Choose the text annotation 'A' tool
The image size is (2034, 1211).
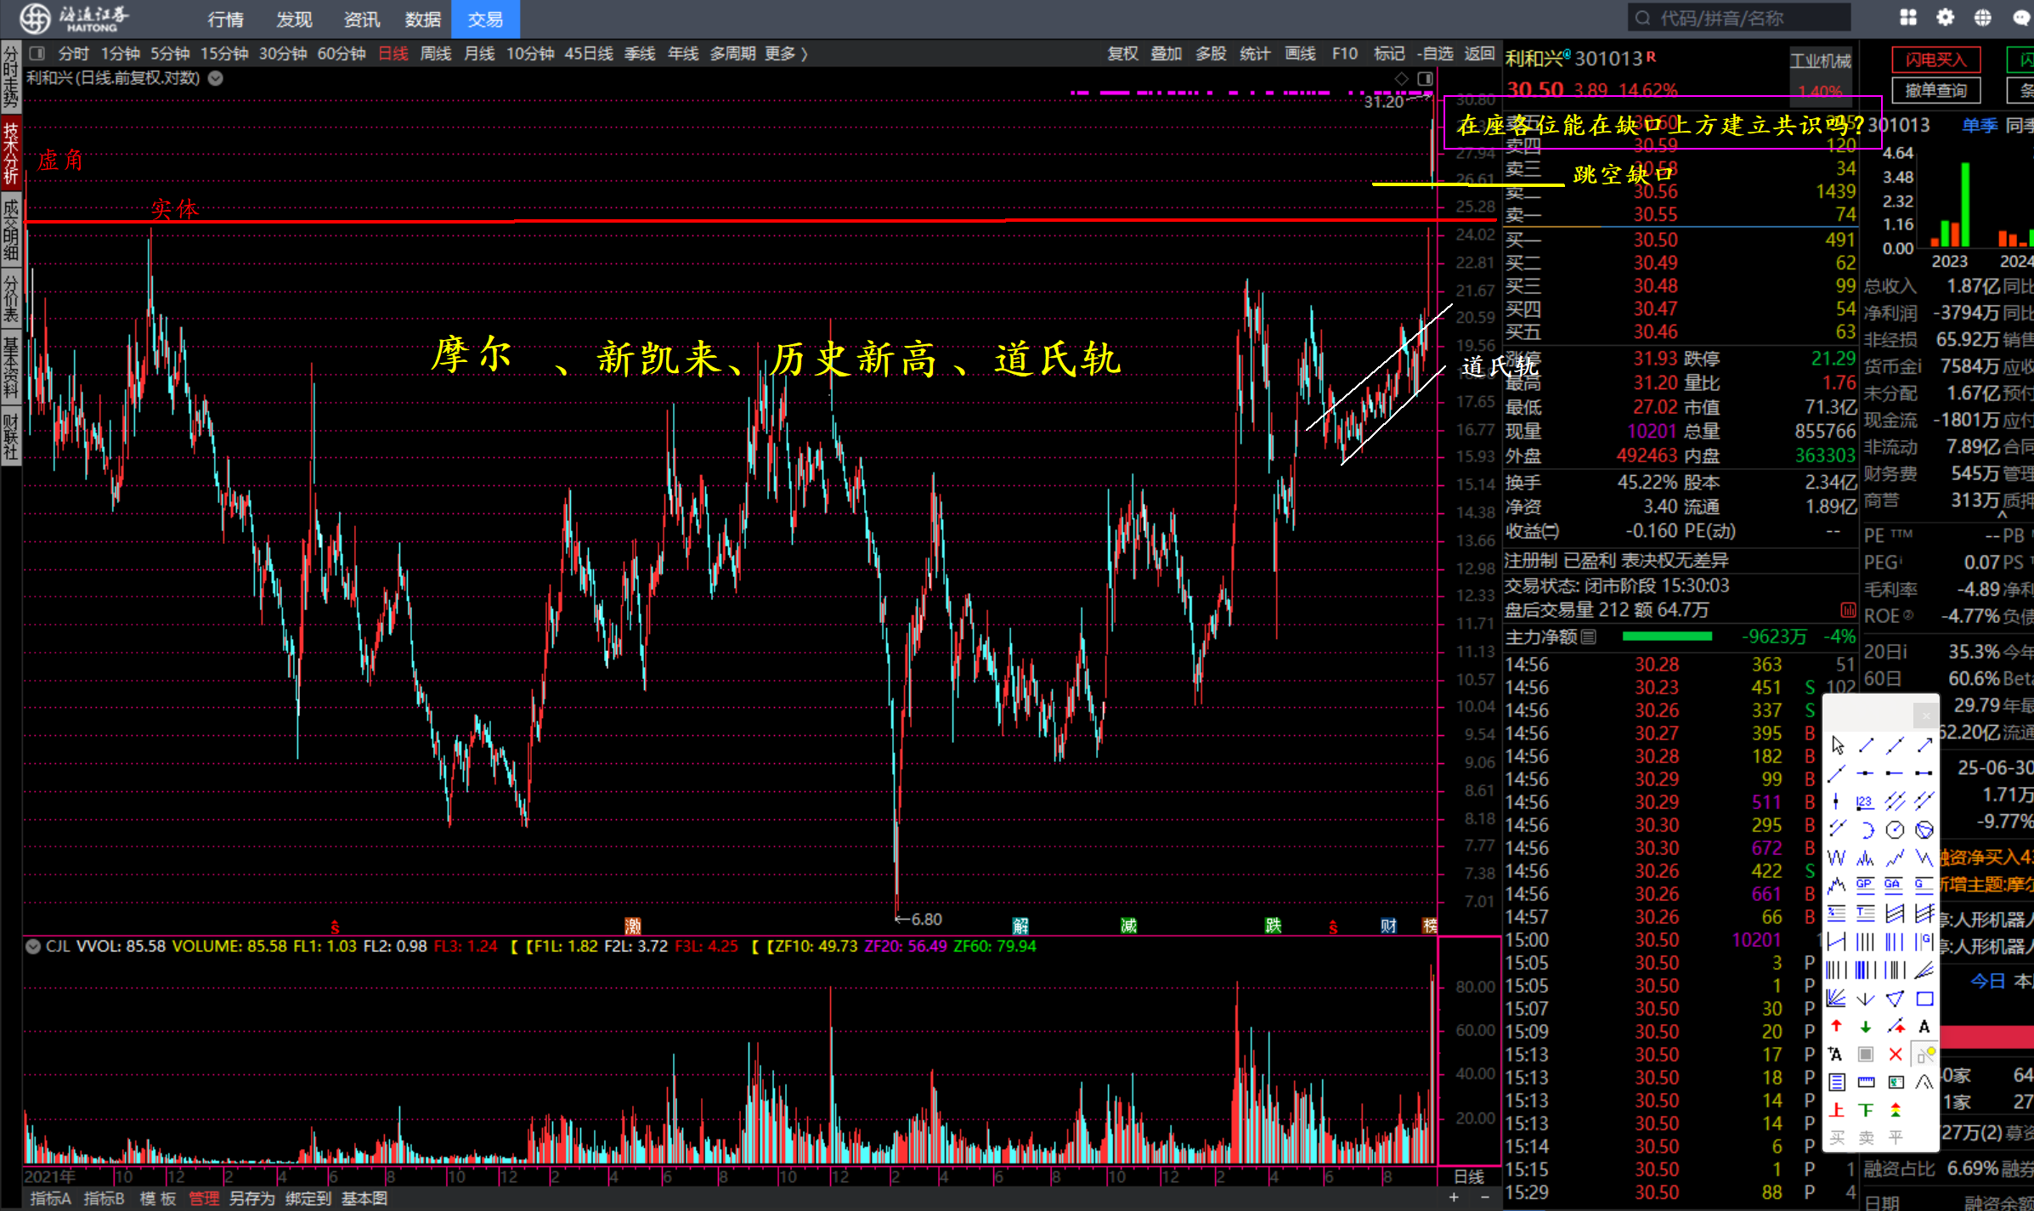pos(1924,1027)
